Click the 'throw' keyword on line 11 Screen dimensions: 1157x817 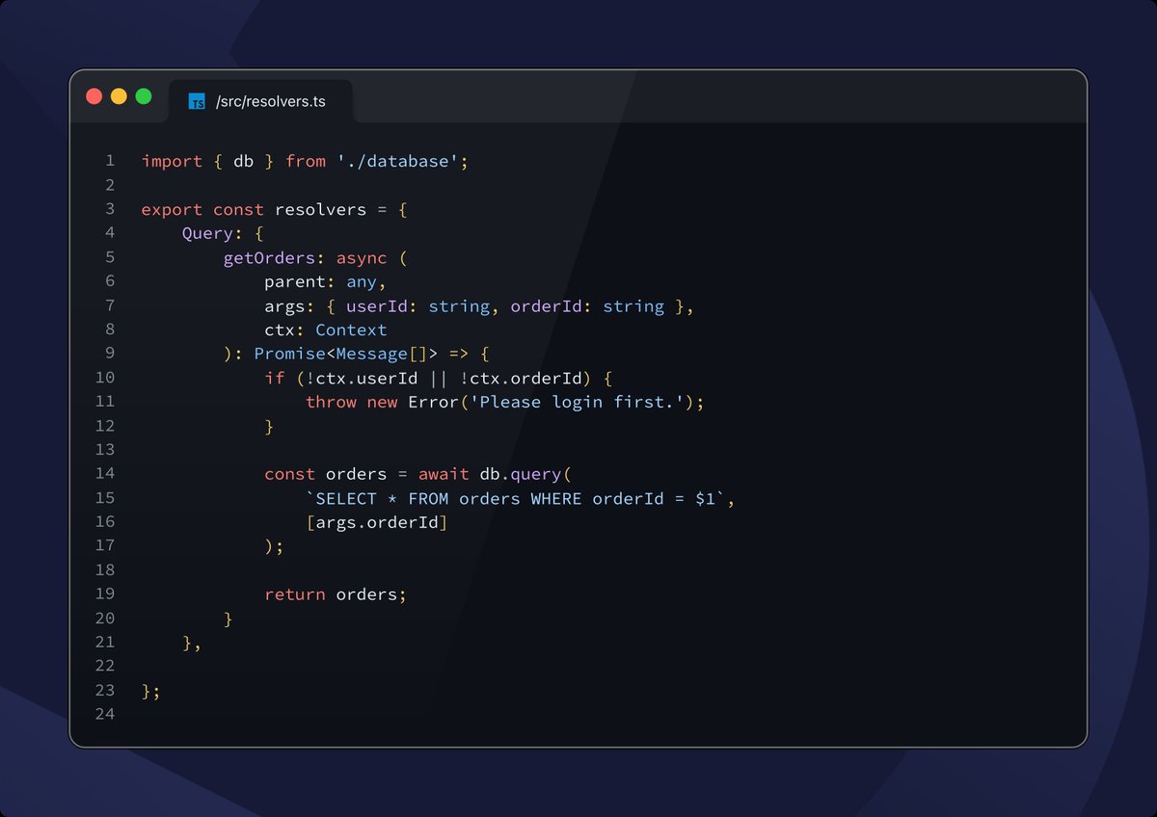331,402
